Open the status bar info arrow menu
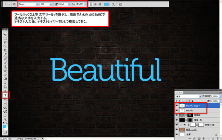The width and height of the screenshot is (222, 140). (42, 139)
